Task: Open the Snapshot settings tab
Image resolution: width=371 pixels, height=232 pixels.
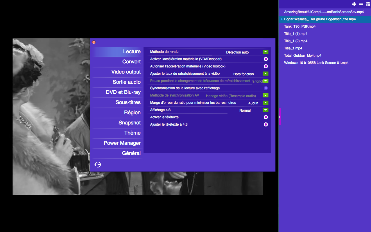Action: (x=117, y=123)
